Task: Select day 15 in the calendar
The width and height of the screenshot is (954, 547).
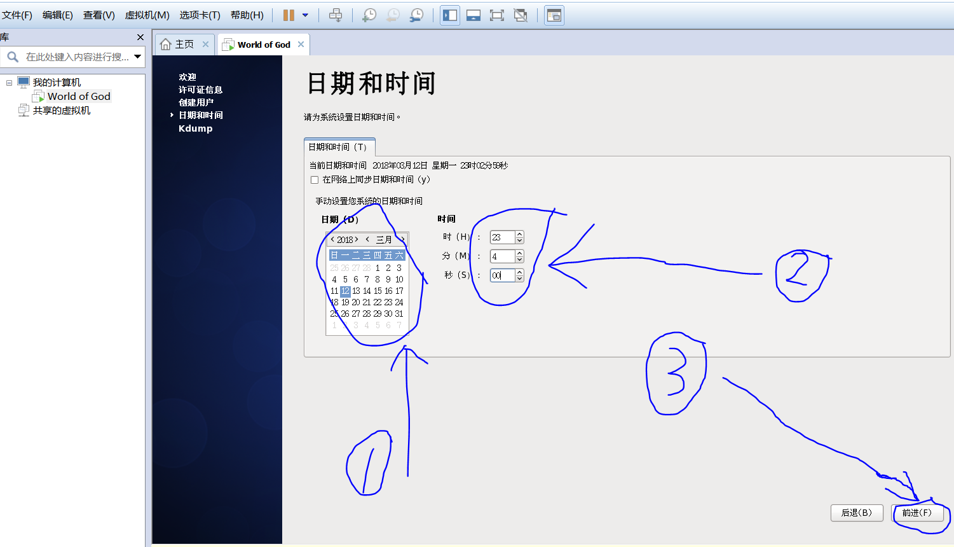Action: tap(378, 291)
